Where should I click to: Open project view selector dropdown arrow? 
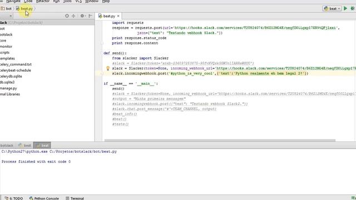coord(11,16)
